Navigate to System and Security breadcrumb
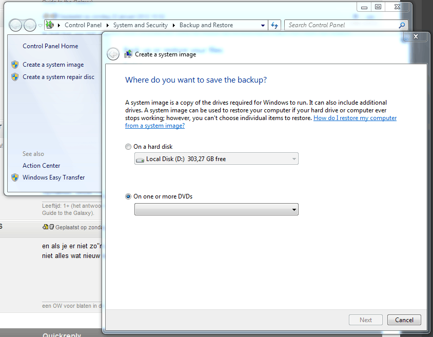 [140, 25]
